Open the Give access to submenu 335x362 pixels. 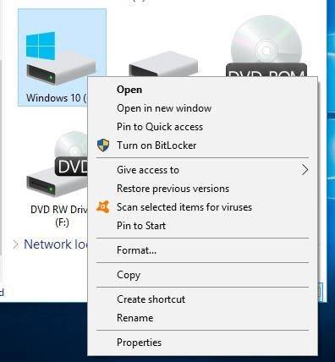click(202, 170)
